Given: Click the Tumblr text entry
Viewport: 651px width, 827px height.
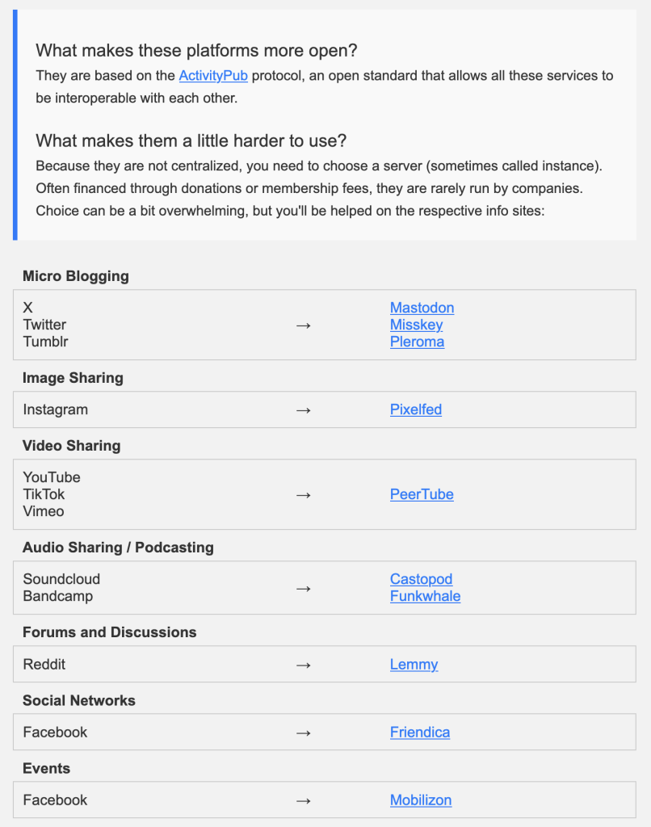Looking at the screenshot, I should (x=45, y=342).
